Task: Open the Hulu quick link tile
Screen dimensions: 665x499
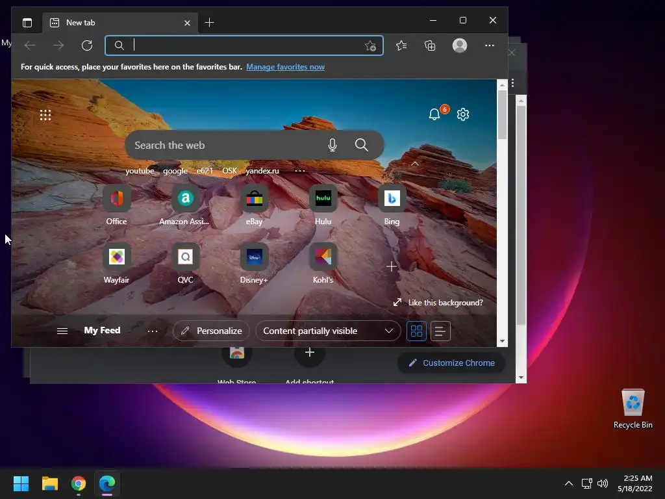Action: (x=323, y=205)
